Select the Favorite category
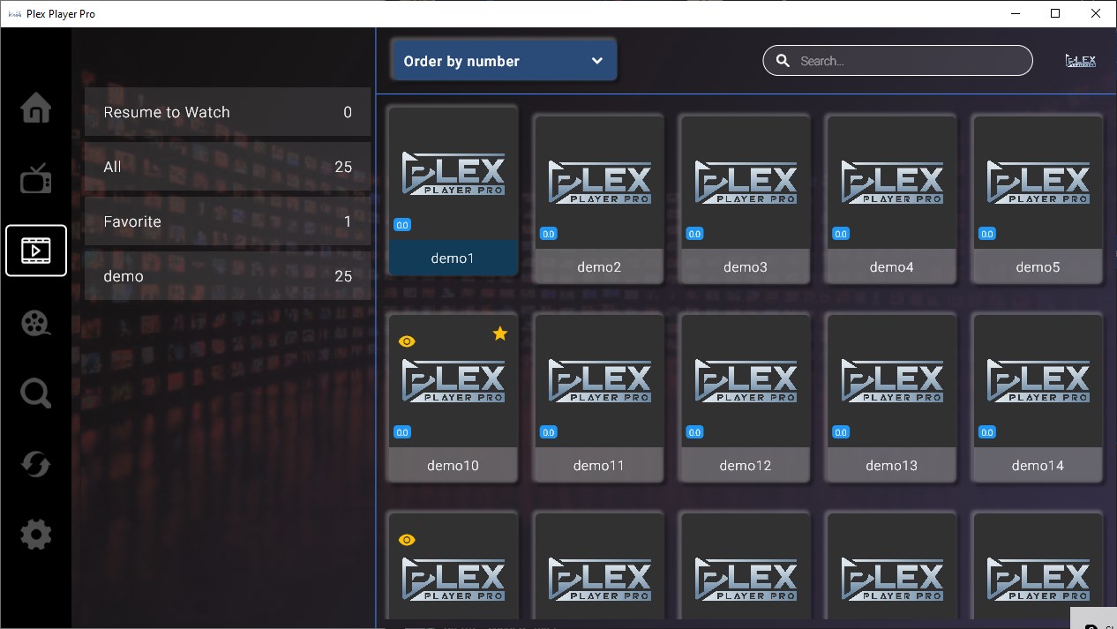This screenshot has width=1117, height=629. [x=228, y=221]
